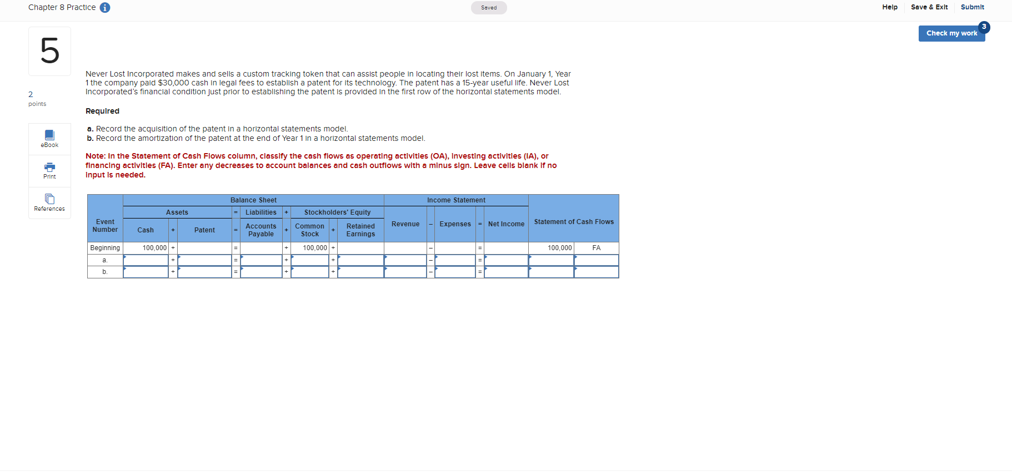
Task: Click the Revenue cell in row b
Action: coord(405,272)
